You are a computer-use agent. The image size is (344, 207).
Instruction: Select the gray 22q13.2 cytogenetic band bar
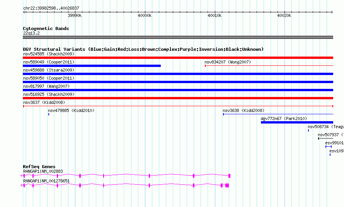click(x=178, y=37)
